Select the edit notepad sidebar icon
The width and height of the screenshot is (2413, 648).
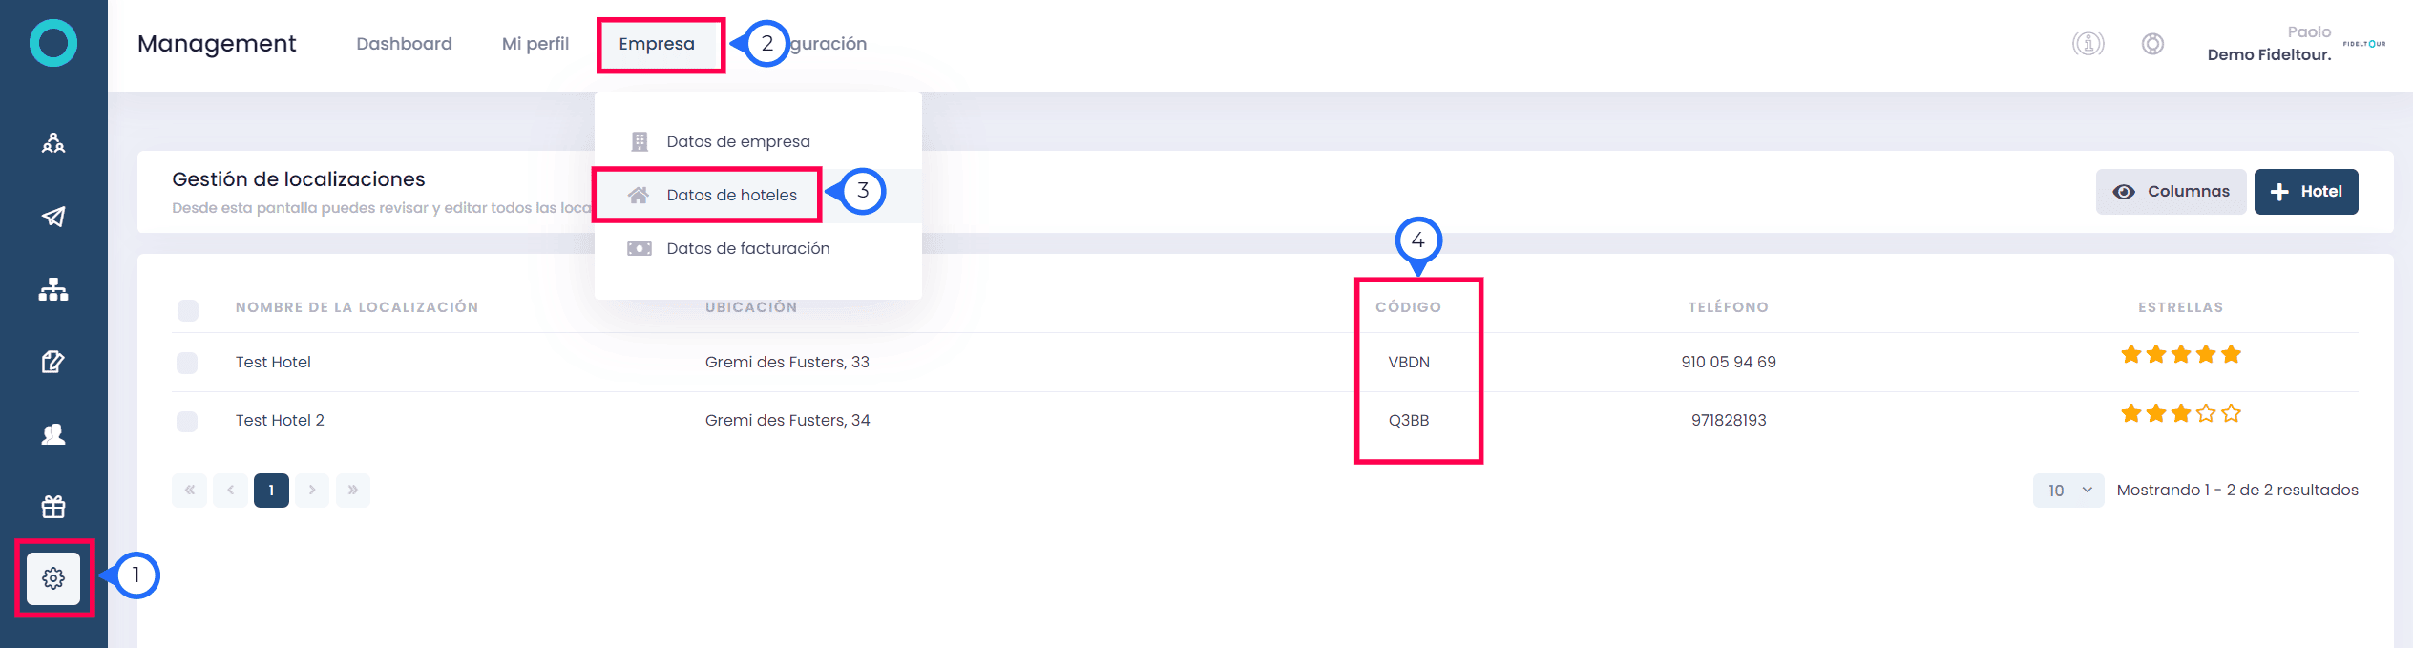pos(53,362)
